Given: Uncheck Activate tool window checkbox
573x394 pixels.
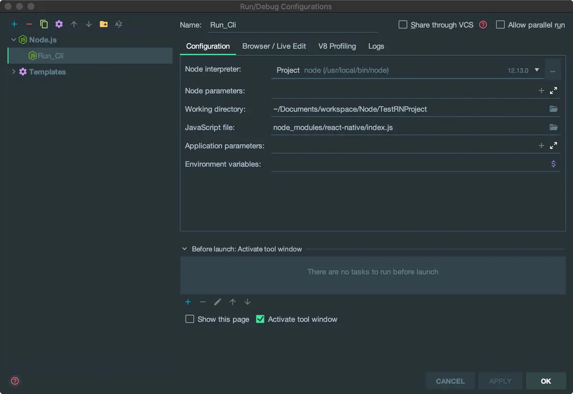Looking at the screenshot, I should (x=260, y=319).
